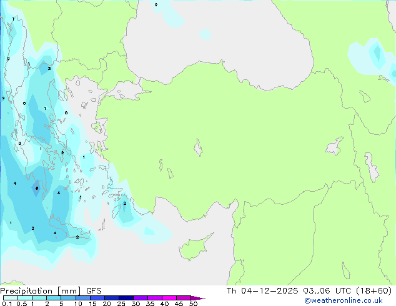Click the 25–30 mm navy legend swatch
The width and height of the screenshot is (396, 306).
pyautogui.click(x=126, y=298)
